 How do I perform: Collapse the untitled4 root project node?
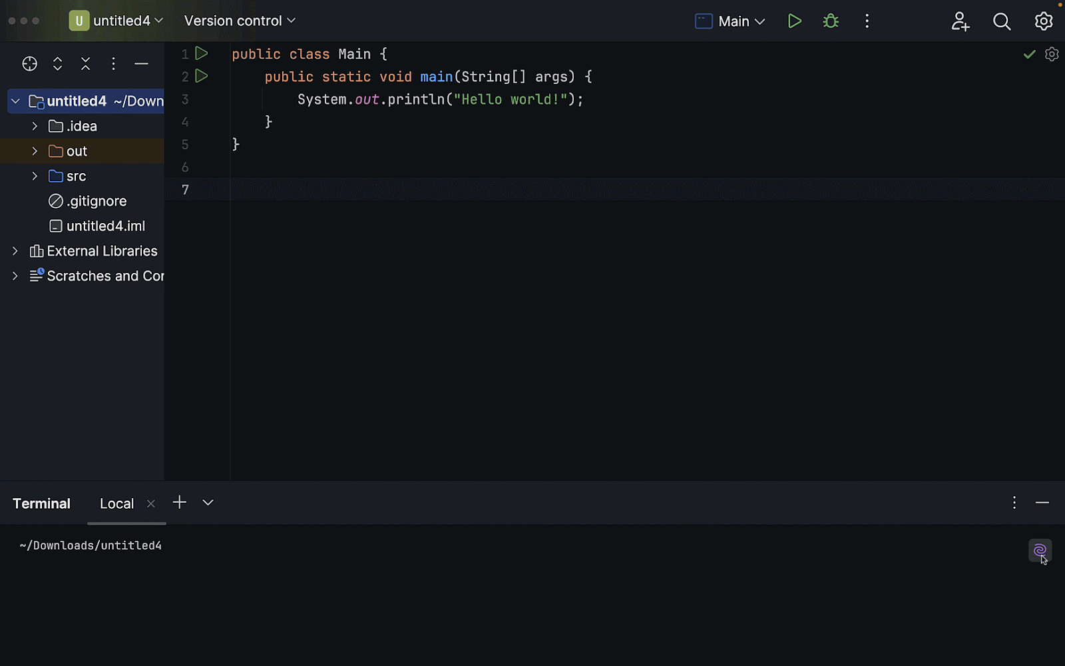pos(15,101)
